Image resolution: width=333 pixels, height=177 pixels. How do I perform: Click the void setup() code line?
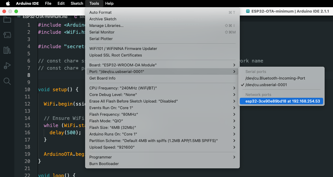click(58, 89)
